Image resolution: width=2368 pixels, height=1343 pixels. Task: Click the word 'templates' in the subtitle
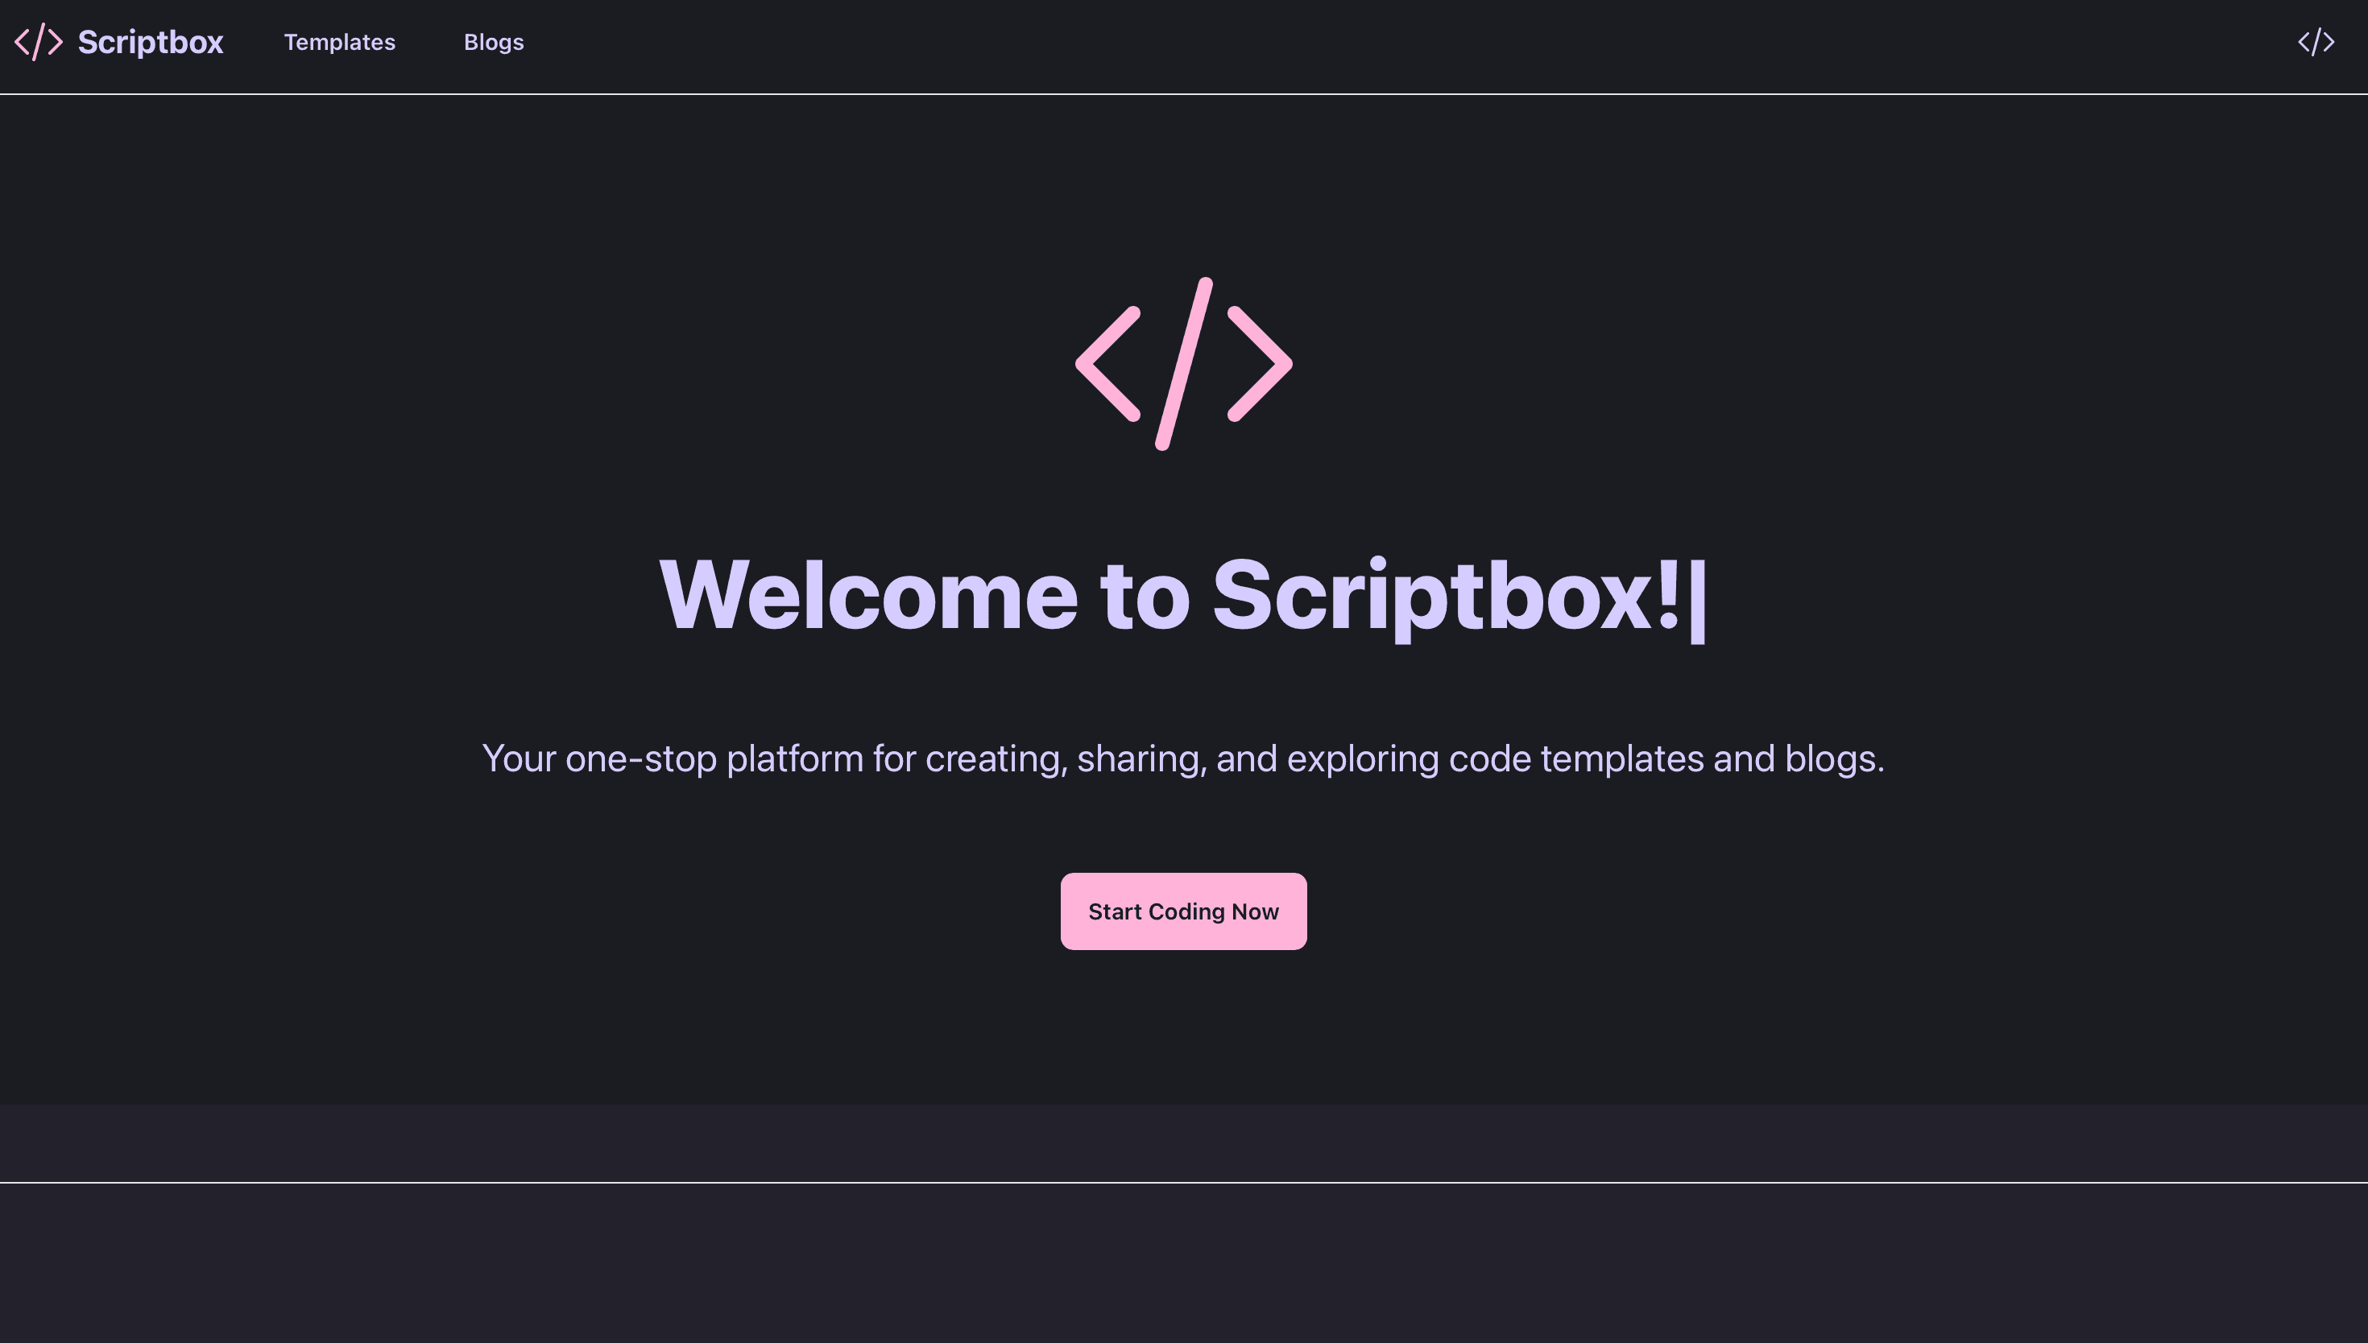1621,758
